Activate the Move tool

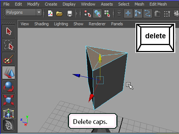pos(9,73)
